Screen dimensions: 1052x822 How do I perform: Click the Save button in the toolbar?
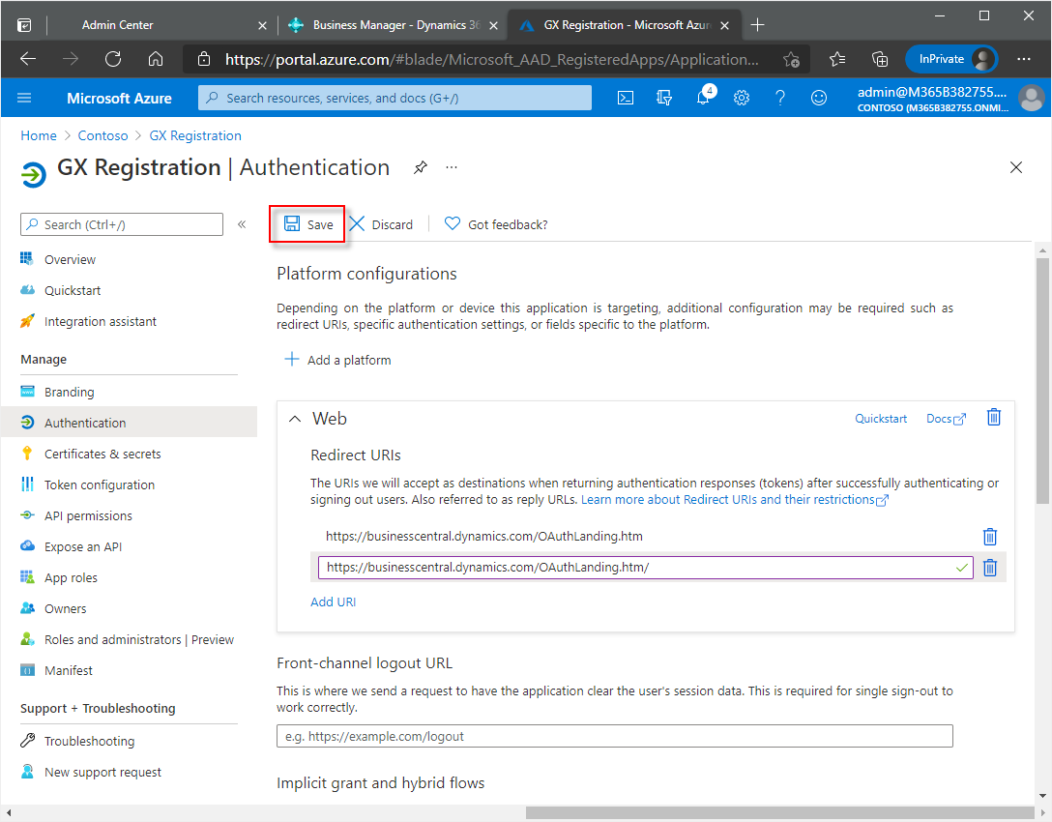308,224
